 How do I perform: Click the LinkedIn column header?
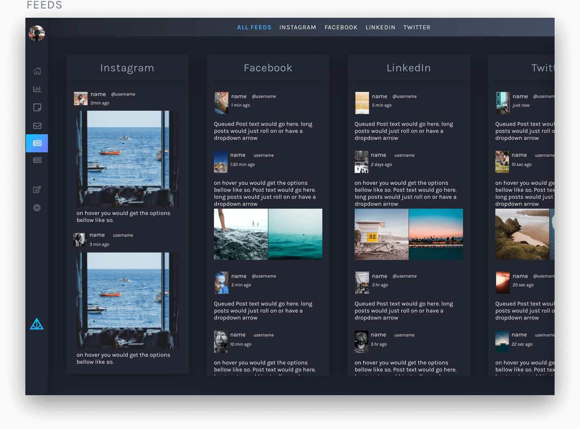(x=409, y=68)
